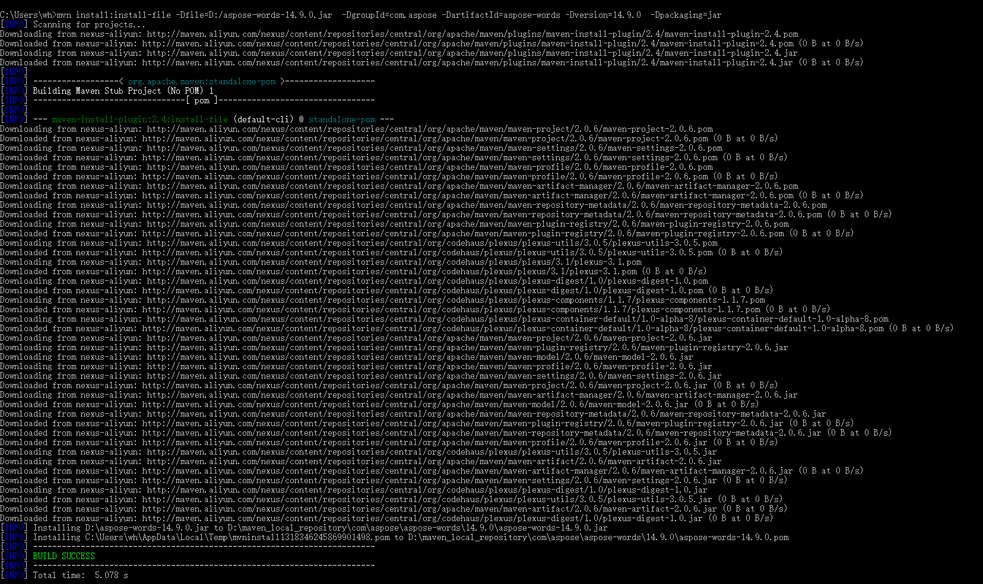Click Downloading line for plexus-container-default-1.0-alpha-8.pom
The width and height of the screenshot is (983, 584).
(444, 319)
